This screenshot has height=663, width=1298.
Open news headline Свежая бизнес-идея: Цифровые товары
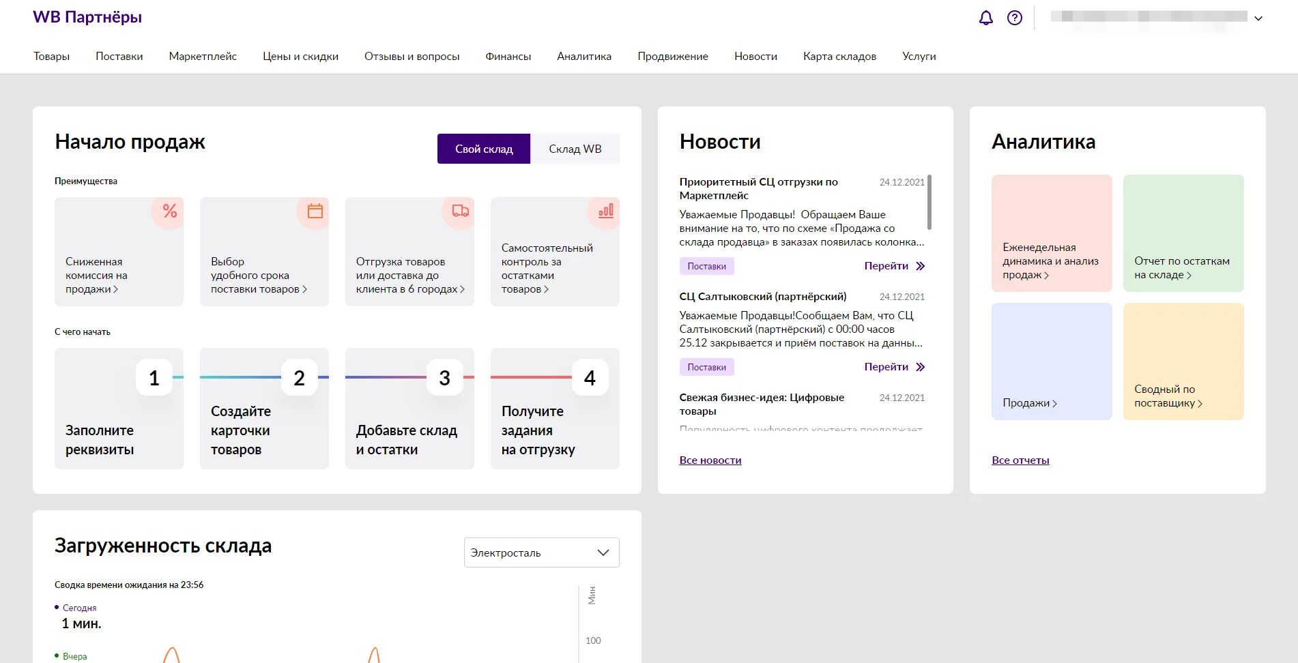point(762,404)
